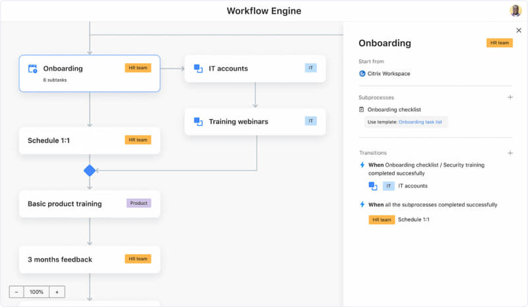Add a new transition with plus
The height and width of the screenshot is (307, 528).
tap(510, 153)
